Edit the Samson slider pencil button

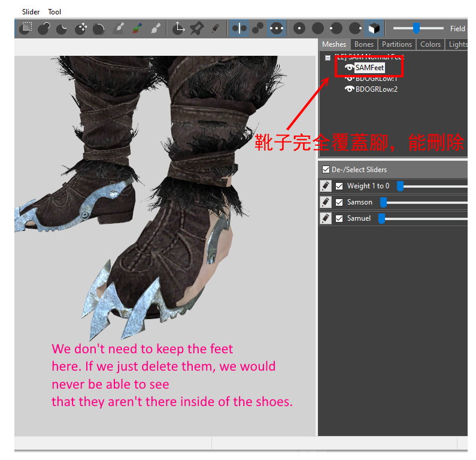[326, 202]
